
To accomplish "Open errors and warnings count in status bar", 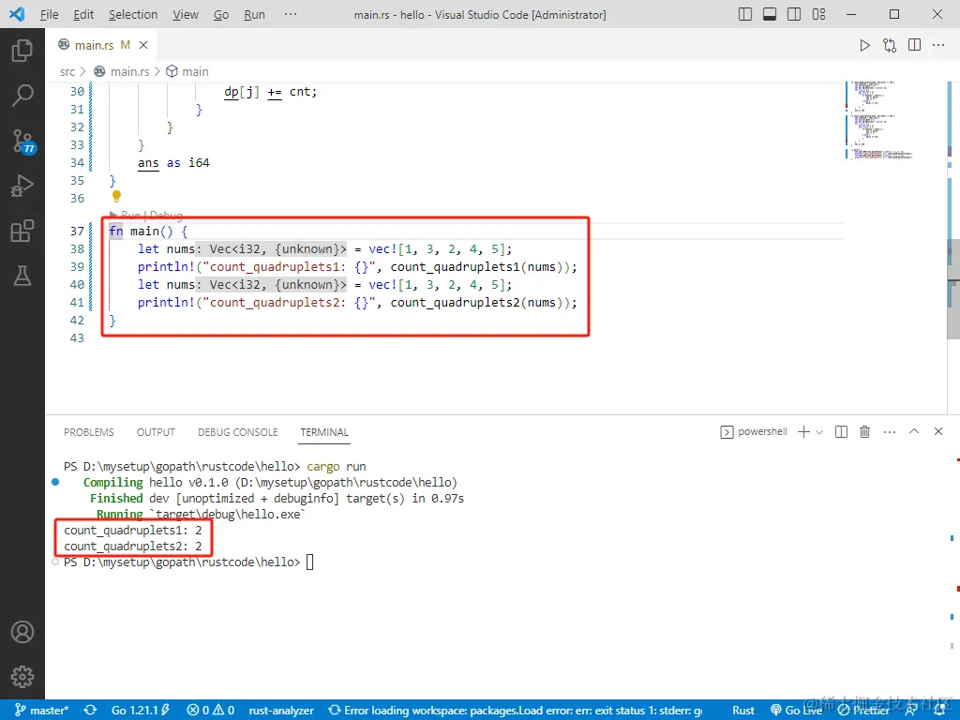I will [x=211, y=711].
